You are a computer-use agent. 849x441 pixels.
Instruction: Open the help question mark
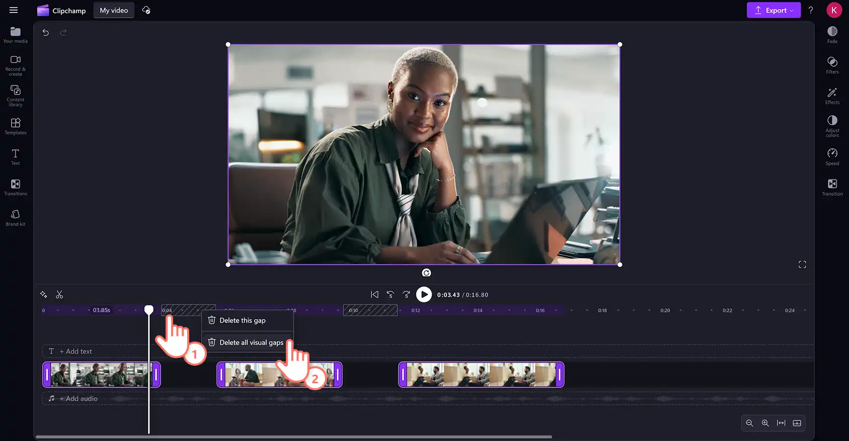coord(811,10)
